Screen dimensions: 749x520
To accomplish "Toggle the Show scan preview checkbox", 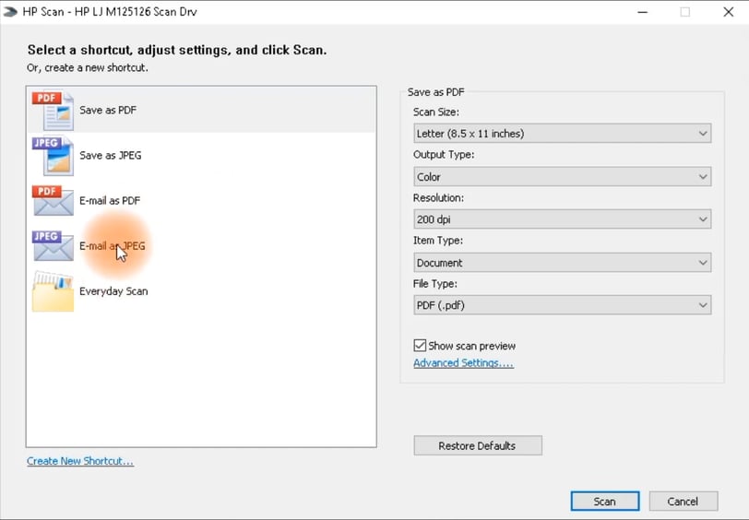I will 420,345.
